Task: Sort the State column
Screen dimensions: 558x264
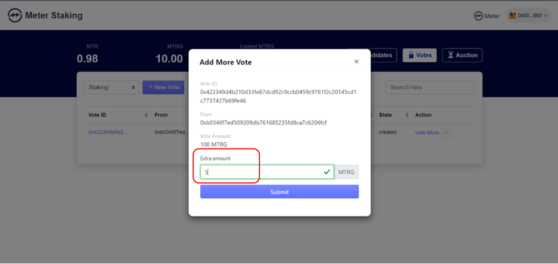Action: [x=406, y=115]
